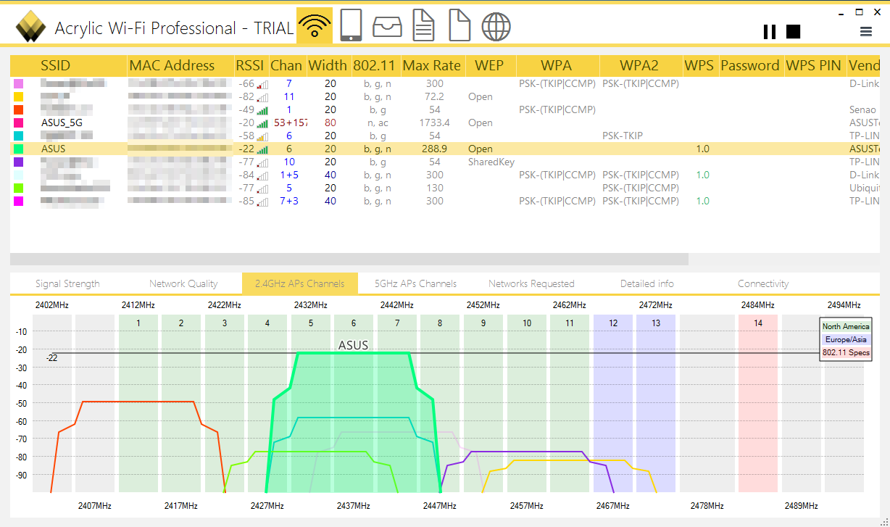Click the 53+157 channel value

pos(290,123)
